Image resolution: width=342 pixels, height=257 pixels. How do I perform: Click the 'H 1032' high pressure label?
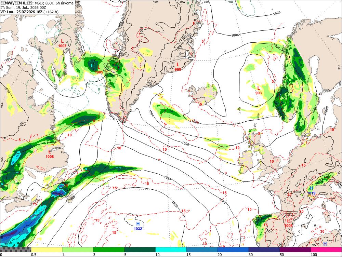tap(138, 226)
